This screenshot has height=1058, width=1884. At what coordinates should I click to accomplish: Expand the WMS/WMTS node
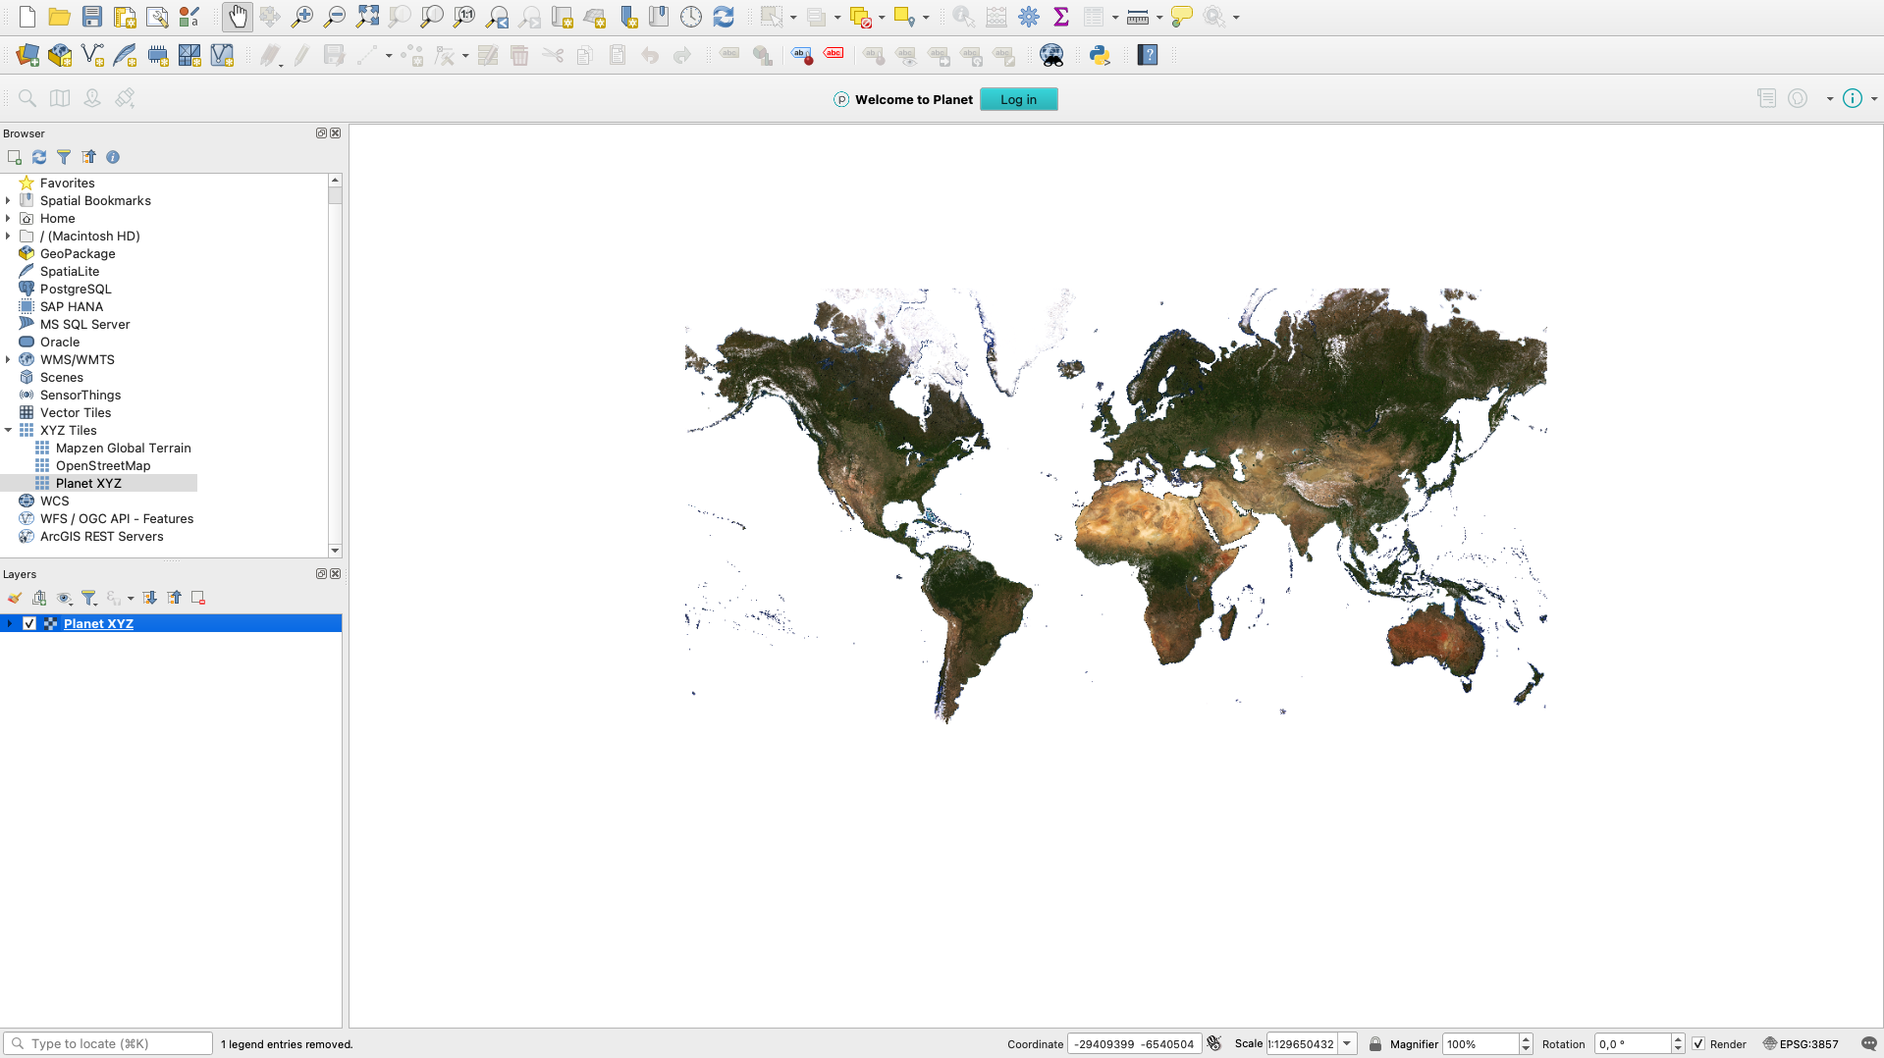(8, 359)
